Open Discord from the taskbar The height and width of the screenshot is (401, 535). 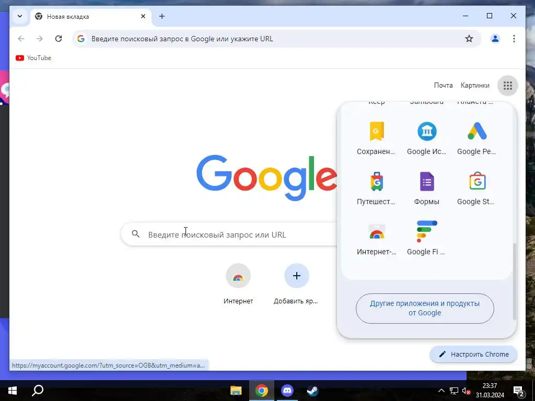click(x=287, y=391)
